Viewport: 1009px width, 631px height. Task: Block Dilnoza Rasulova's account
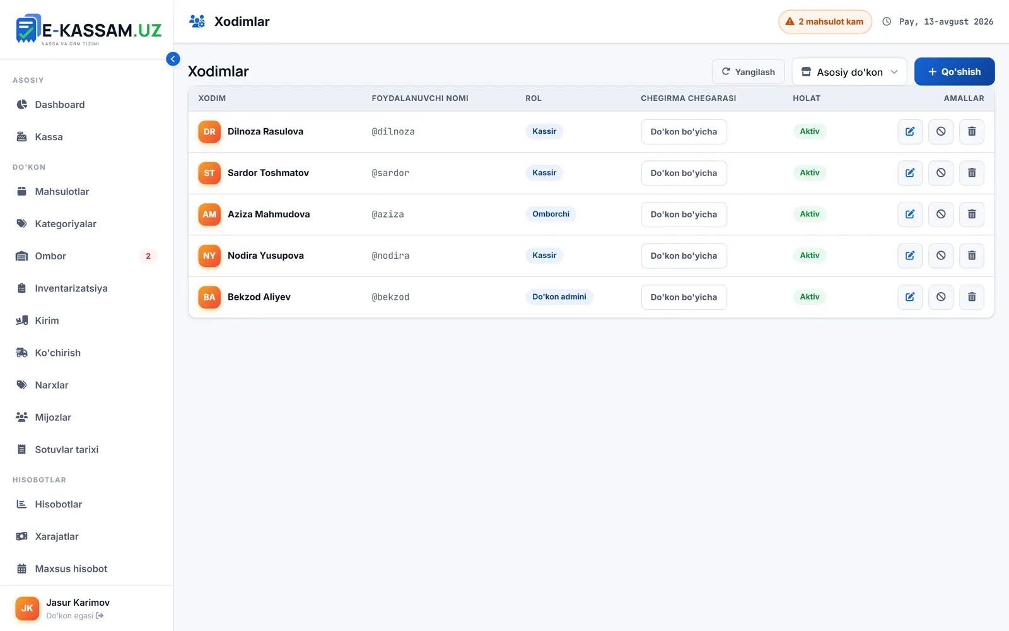point(941,132)
